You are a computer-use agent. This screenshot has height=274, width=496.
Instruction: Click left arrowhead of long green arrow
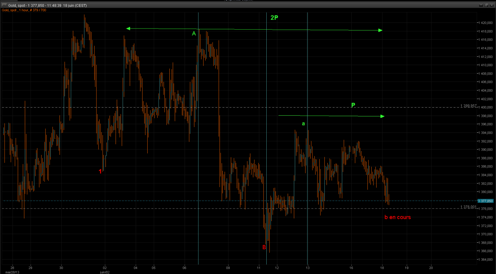click(x=128, y=29)
